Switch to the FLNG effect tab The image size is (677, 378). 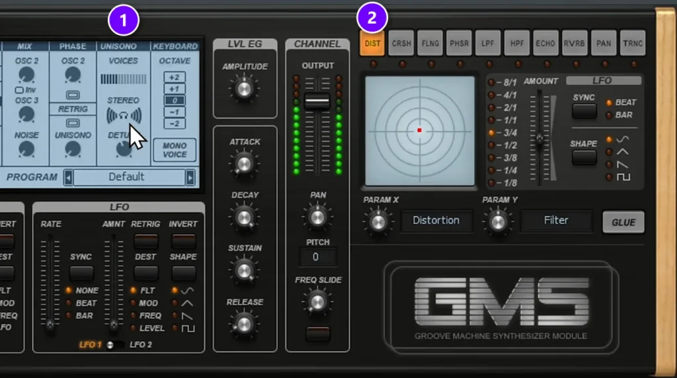(x=430, y=43)
